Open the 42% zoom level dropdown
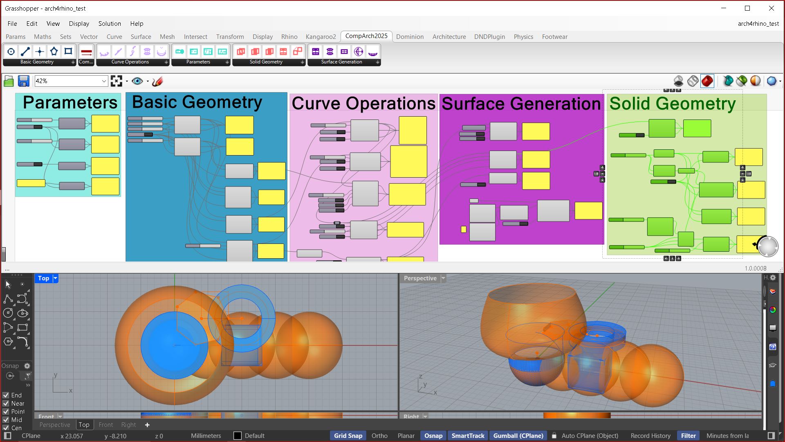Image resolution: width=785 pixels, height=442 pixels. pyautogui.click(x=103, y=81)
